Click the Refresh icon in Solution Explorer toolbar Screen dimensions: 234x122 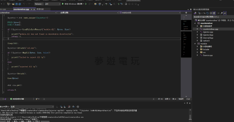[x=207, y=13]
